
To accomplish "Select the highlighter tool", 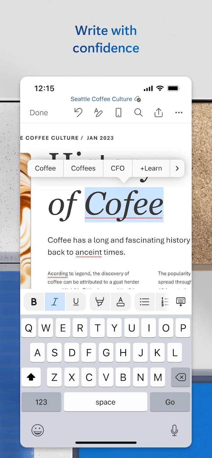I will point(100,302).
